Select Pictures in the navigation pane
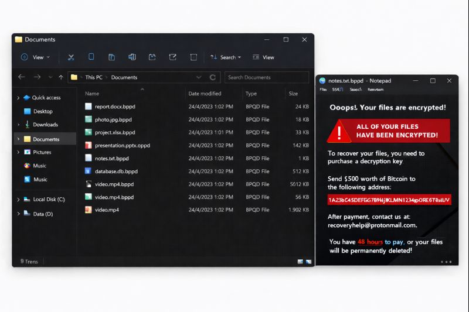Image resolution: width=469 pixels, height=312 pixels. pos(42,152)
